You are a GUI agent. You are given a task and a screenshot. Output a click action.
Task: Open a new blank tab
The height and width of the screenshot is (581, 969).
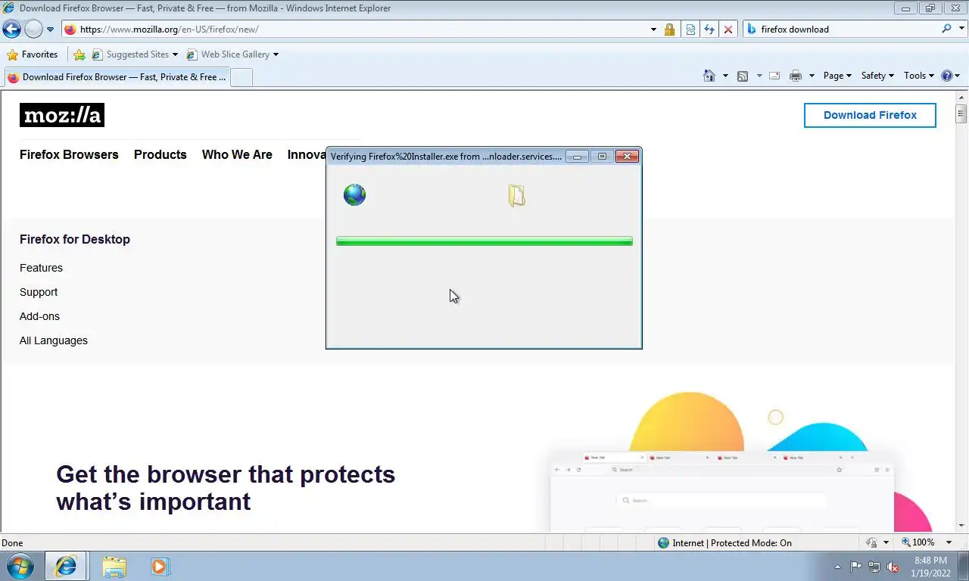[241, 77]
